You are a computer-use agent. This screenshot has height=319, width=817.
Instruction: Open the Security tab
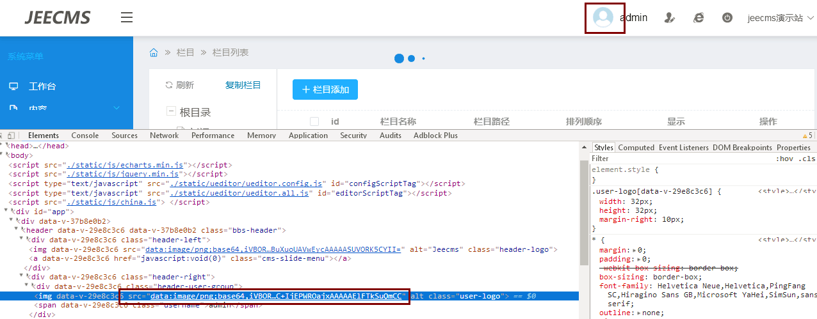click(353, 136)
